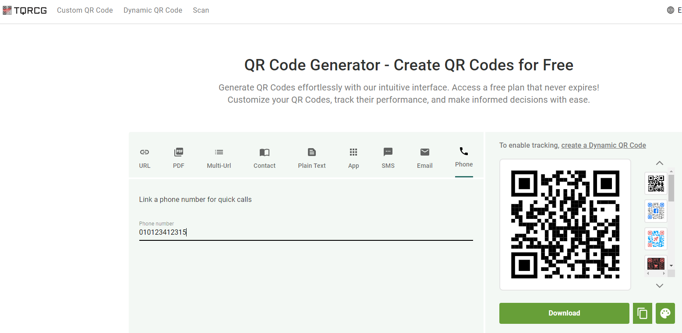Viewport: 682px width, 333px height.
Task: Click 'Link a phone number for quick calls' text
Action: click(x=195, y=200)
